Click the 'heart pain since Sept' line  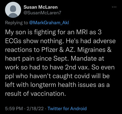click(x=37, y=59)
